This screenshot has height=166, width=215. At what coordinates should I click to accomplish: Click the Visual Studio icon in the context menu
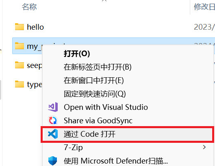(53, 107)
